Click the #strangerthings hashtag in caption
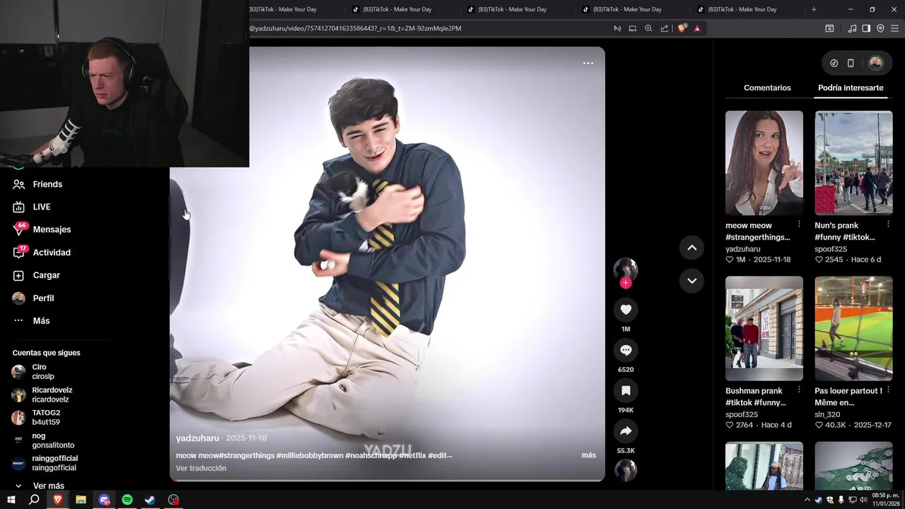This screenshot has width=905, height=509. coord(247,455)
